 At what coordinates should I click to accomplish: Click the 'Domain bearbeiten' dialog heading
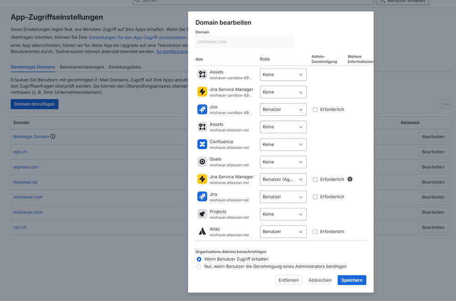click(223, 22)
